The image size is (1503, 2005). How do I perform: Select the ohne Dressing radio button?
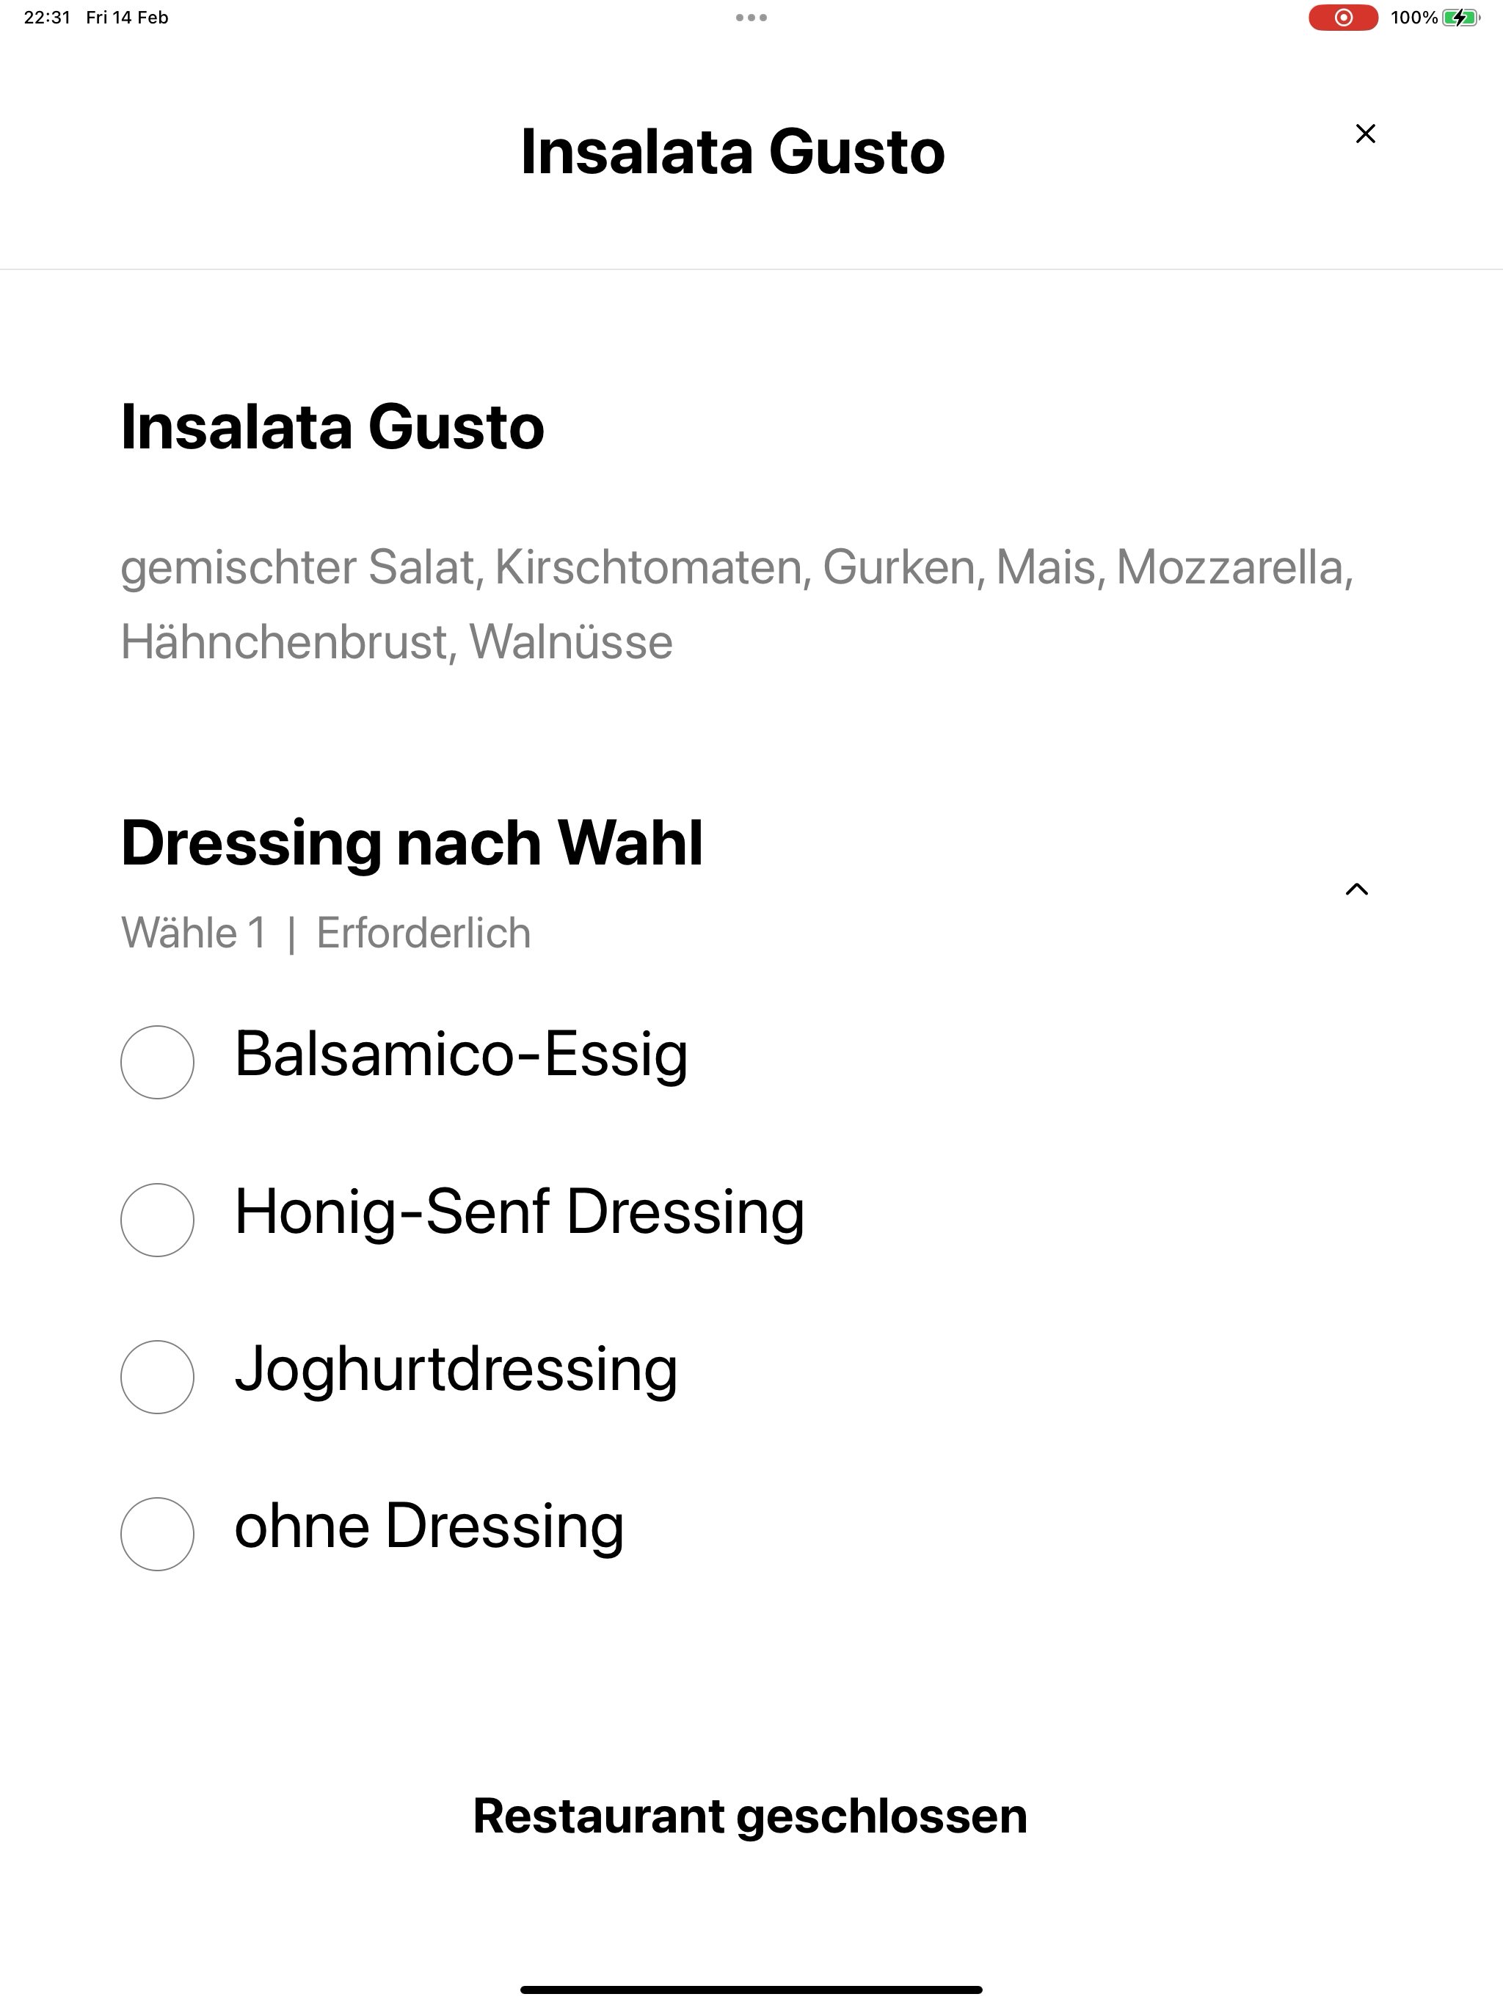(x=157, y=1534)
